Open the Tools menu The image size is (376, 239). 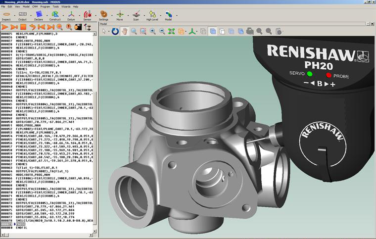55,7
